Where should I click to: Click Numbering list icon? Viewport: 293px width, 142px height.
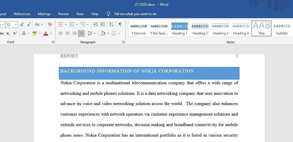[x=72, y=24]
